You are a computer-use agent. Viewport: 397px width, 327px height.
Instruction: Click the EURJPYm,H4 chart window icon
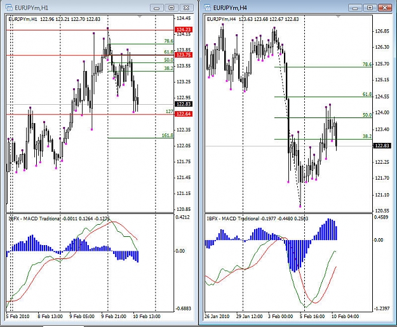click(207, 8)
